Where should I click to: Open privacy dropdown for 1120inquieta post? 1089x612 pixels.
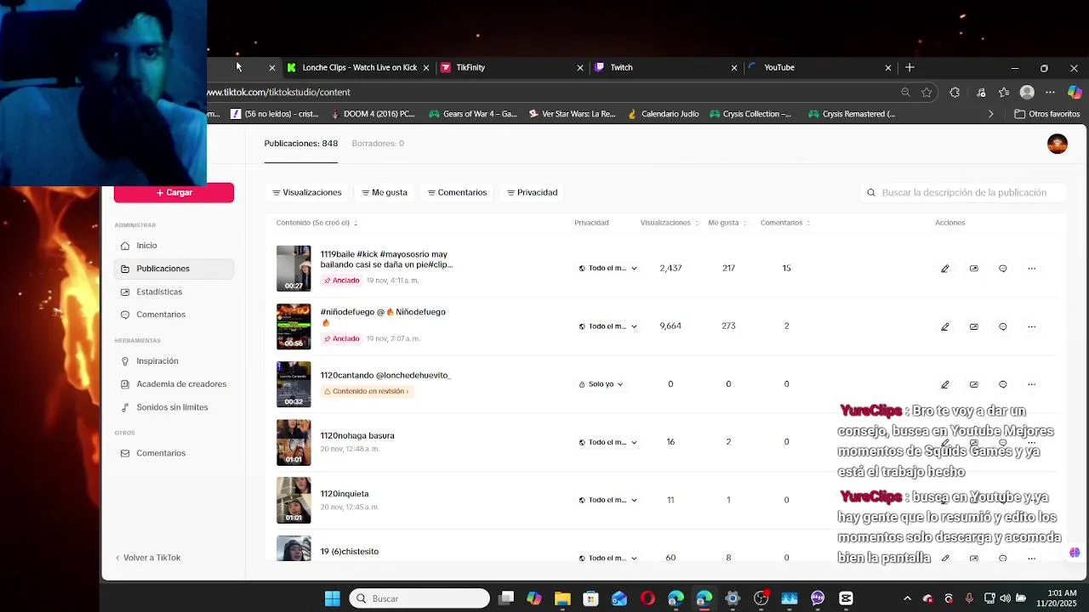tap(607, 500)
